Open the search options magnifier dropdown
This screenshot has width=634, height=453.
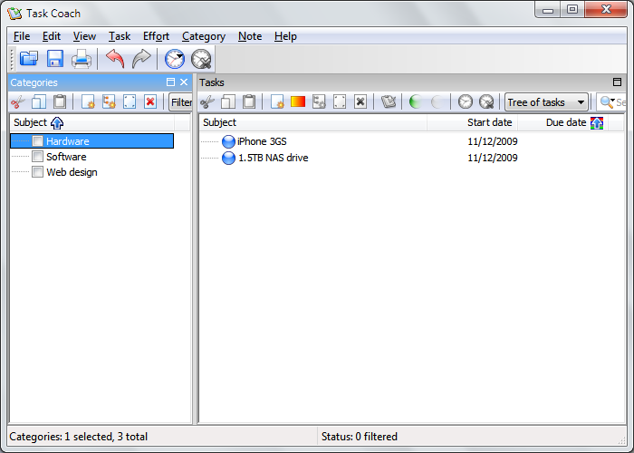pos(608,101)
